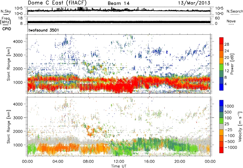
Task: Pick the dark blue 500–1000 Velocity segment
Action: [221, 109]
